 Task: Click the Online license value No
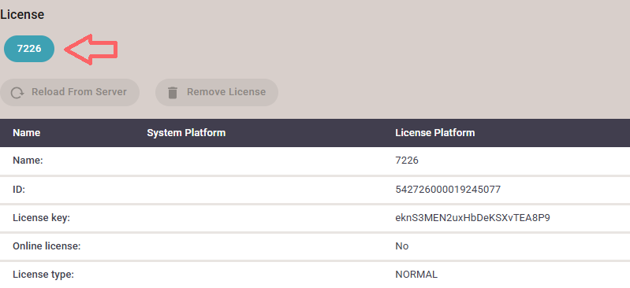click(x=402, y=246)
